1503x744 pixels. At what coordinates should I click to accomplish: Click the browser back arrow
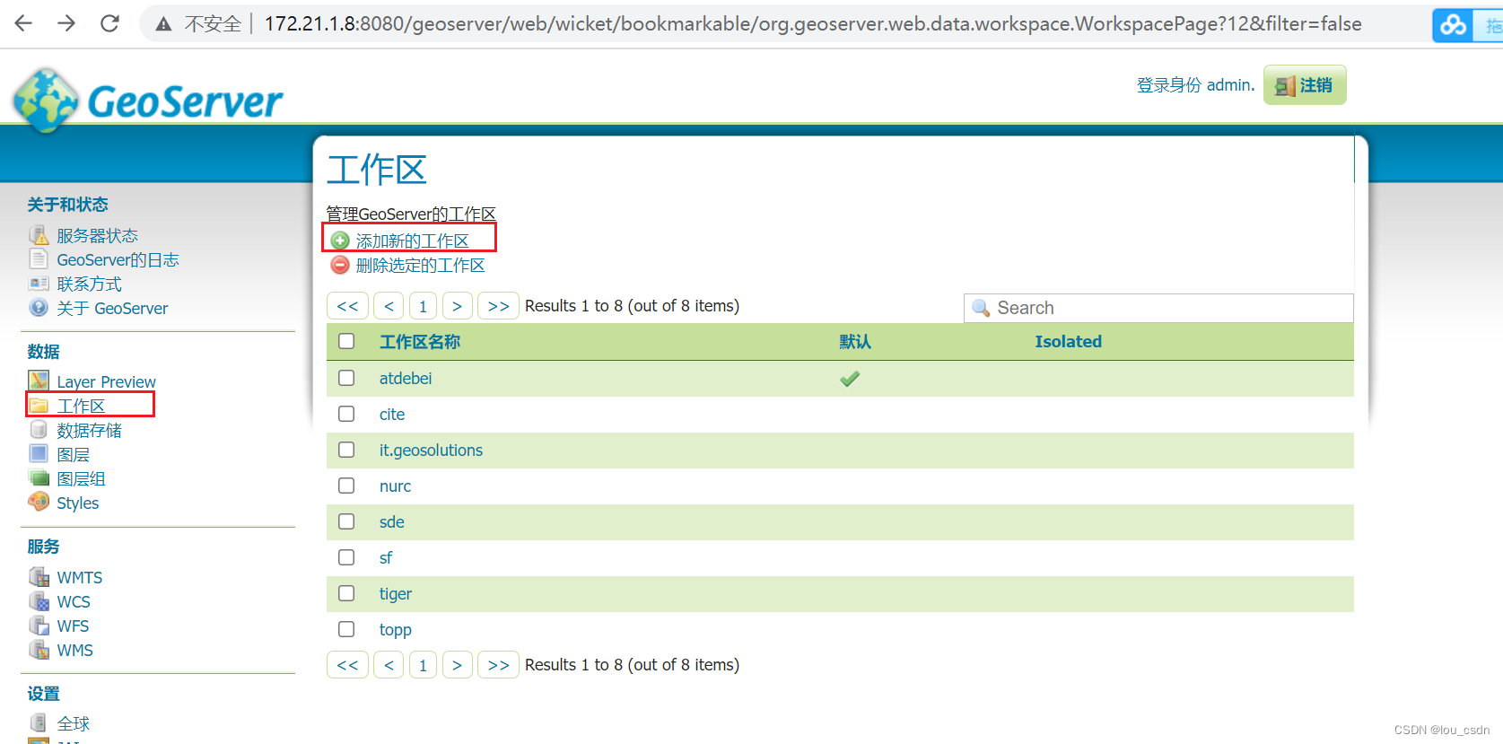[23, 23]
